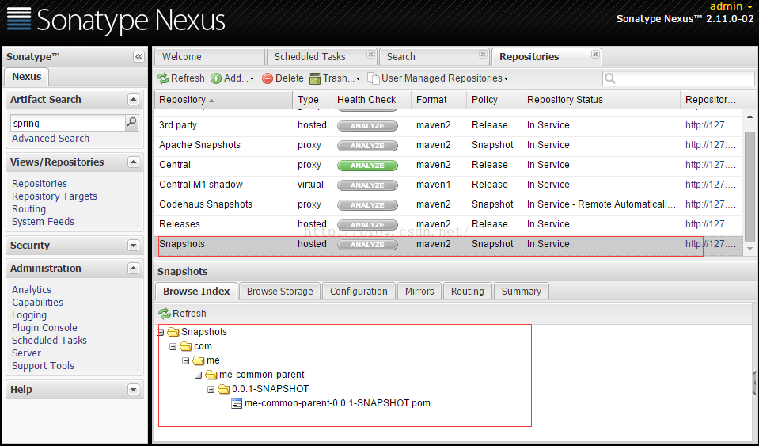Collapse the Artifact Search panel
Screen dimensions: 759x446
click(133, 99)
